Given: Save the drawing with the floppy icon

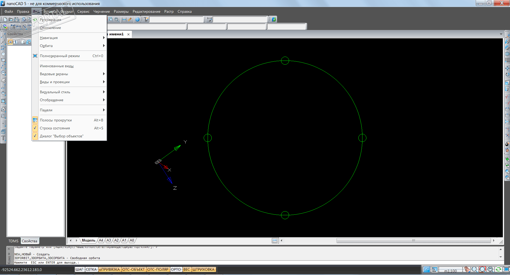Looking at the screenshot, I should 16,19.
